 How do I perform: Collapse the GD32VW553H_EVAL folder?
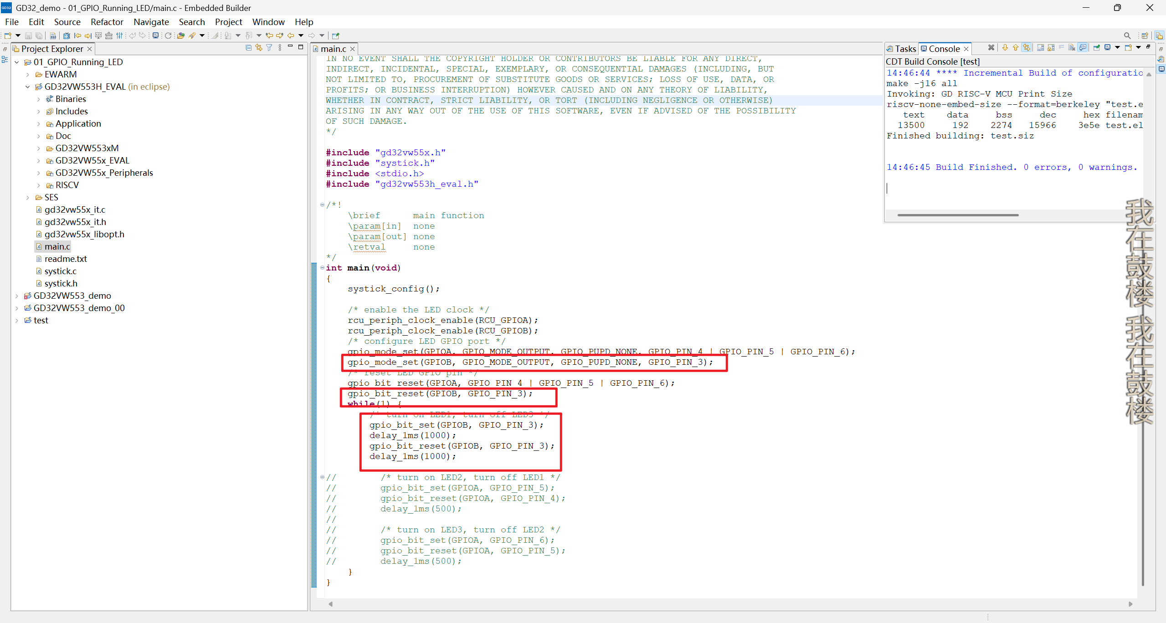pos(28,87)
